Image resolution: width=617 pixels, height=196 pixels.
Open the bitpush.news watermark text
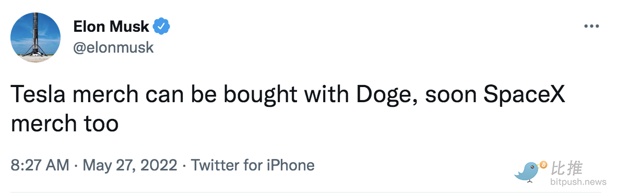click(x=578, y=182)
